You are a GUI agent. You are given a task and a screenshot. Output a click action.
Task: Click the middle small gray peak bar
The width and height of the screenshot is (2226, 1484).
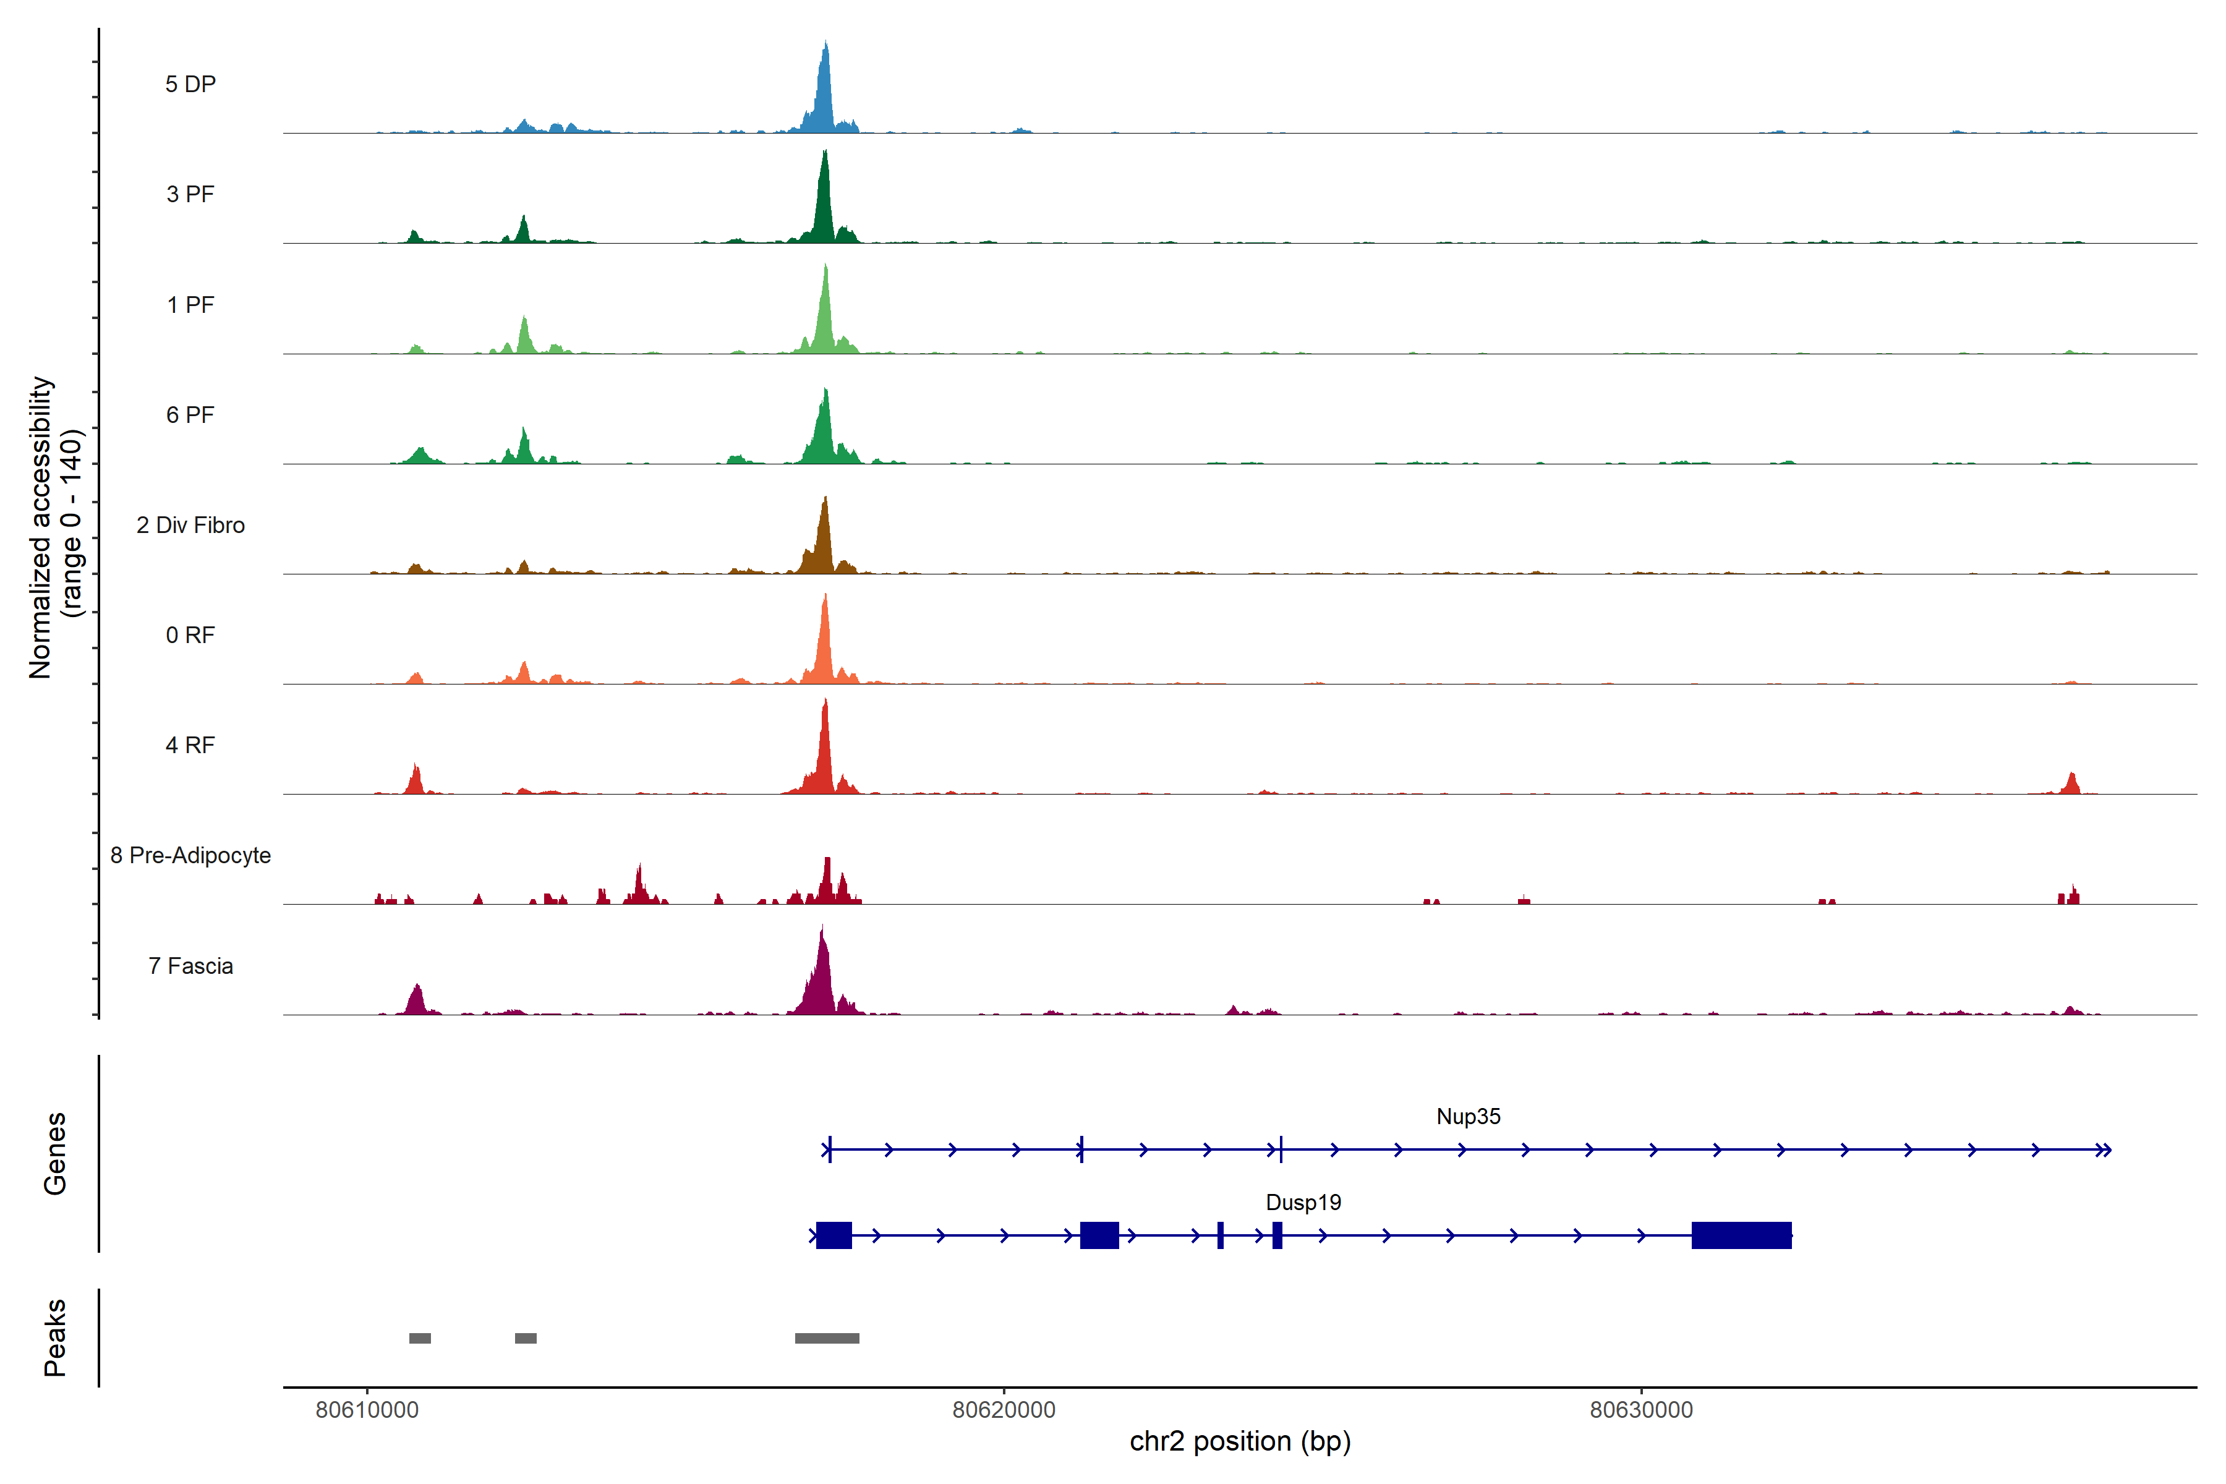(x=525, y=1338)
